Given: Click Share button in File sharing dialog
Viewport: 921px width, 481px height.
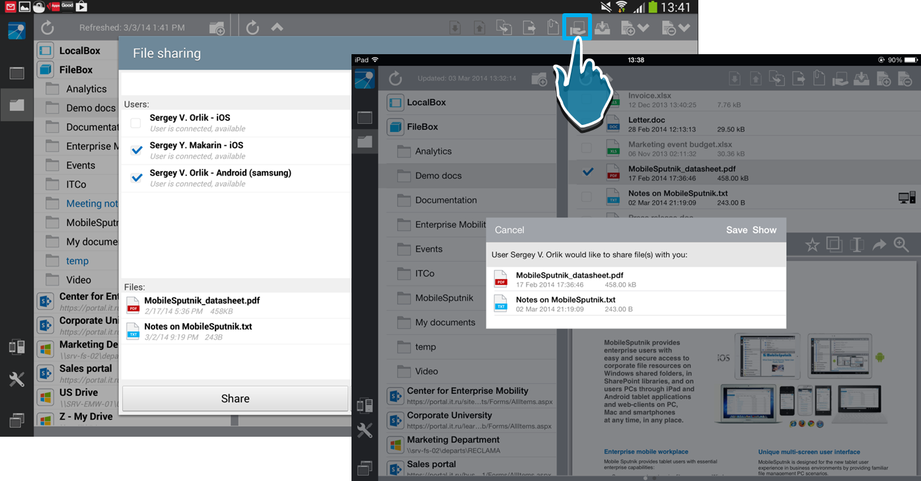Looking at the screenshot, I should [x=235, y=398].
